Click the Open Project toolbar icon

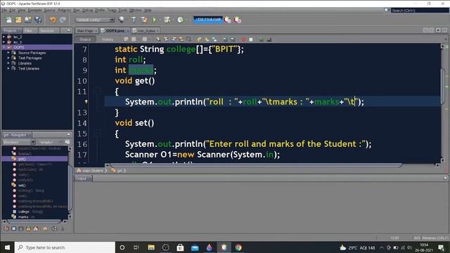pos(28,20)
